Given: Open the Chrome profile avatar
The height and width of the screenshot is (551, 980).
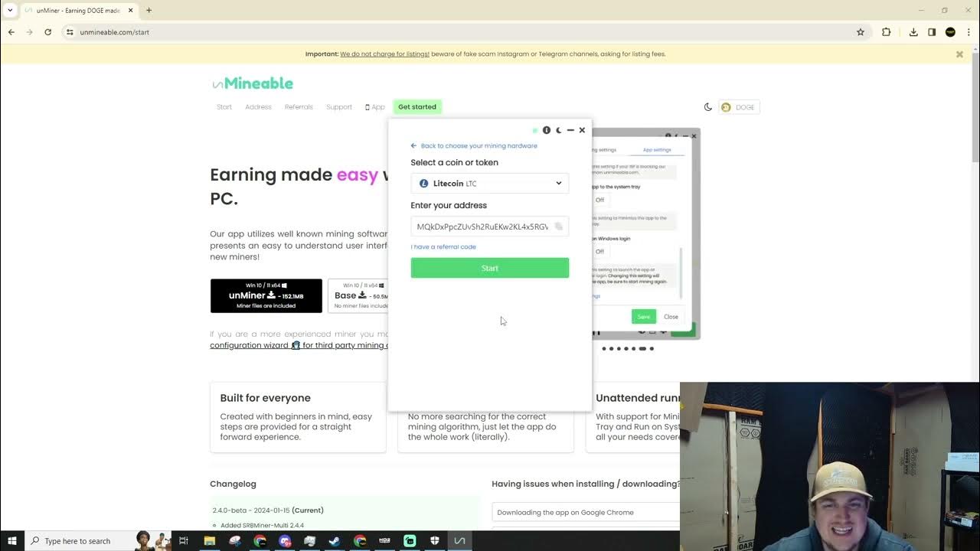Looking at the screenshot, I should point(950,32).
